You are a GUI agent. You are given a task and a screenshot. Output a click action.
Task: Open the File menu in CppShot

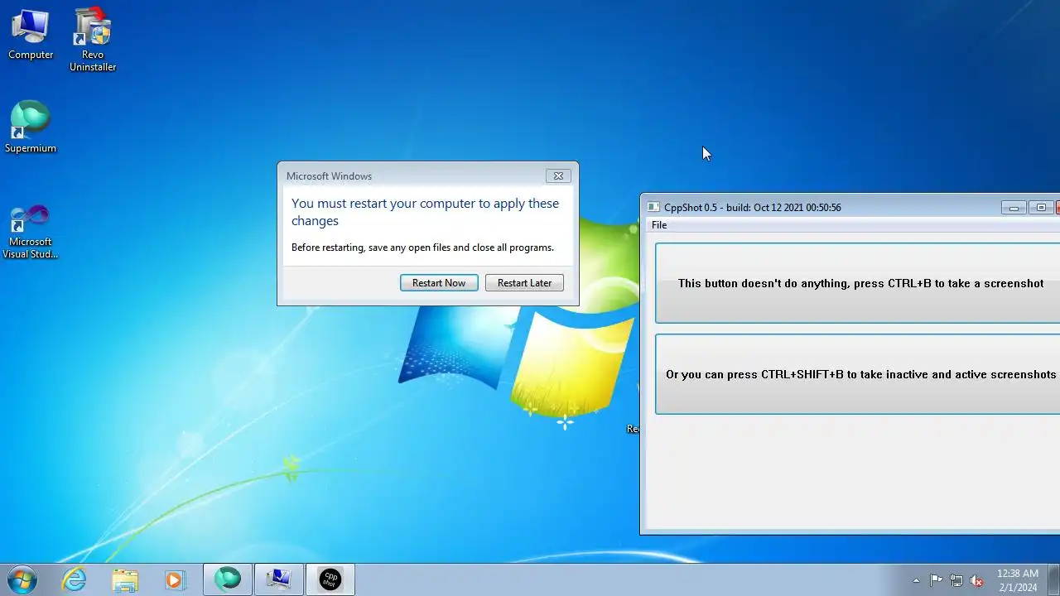pos(659,225)
